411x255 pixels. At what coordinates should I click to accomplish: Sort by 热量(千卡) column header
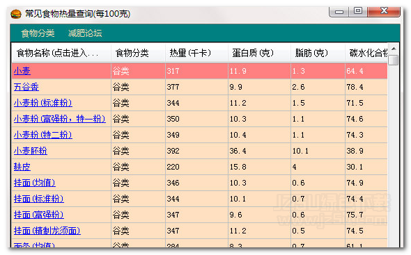[x=197, y=53]
